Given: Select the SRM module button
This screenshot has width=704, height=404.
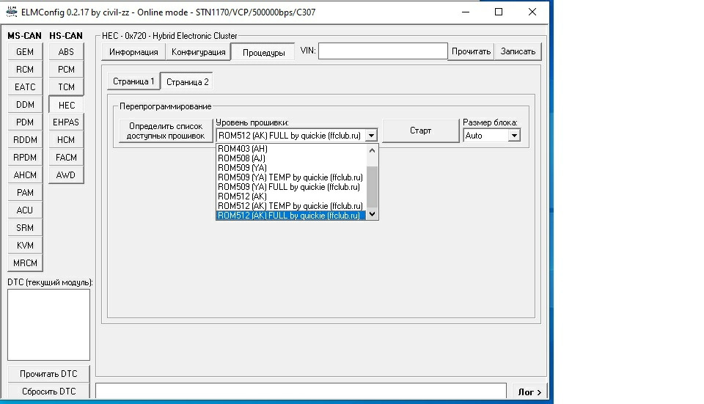Looking at the screenshot, I should point(25,227).
